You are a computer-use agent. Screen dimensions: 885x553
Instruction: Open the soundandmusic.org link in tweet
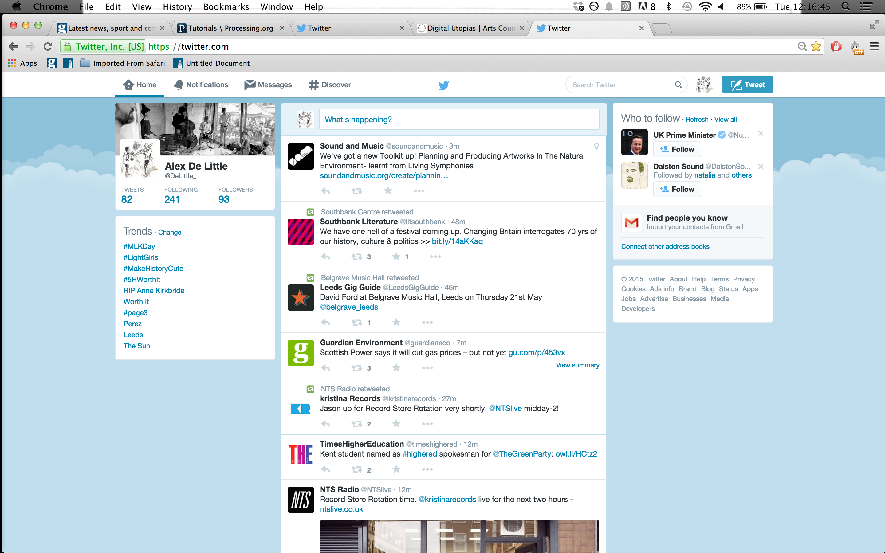click(x=383, y=175)
